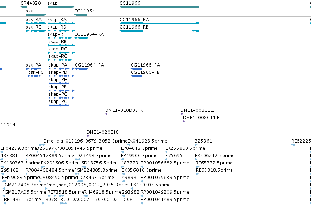
Task: Open EST EK206212.5prime
Action: click(196, 159)
